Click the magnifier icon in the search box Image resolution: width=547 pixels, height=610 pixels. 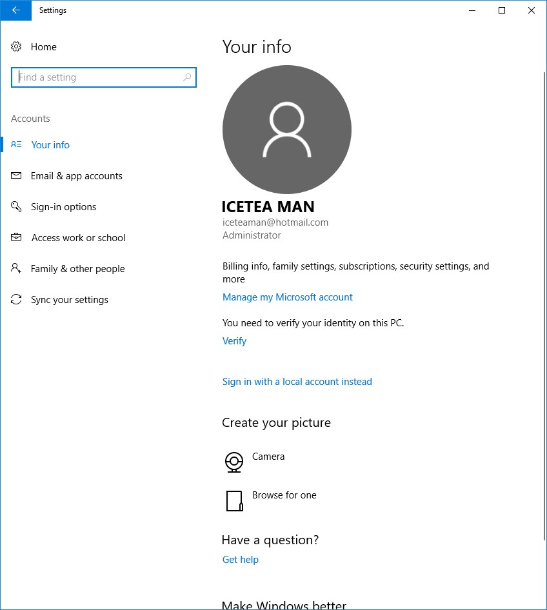pos(187,77)
